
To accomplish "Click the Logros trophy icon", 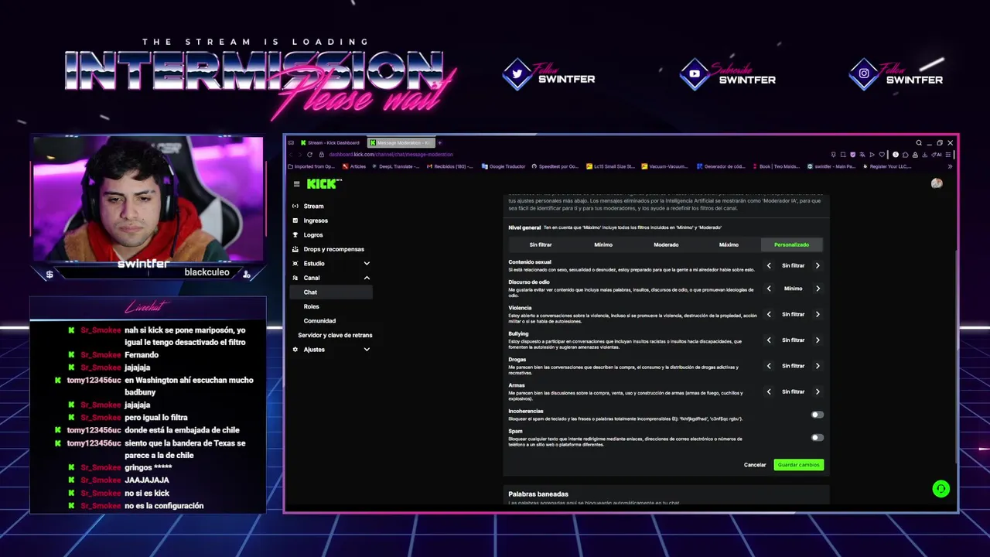I will 295,235.
